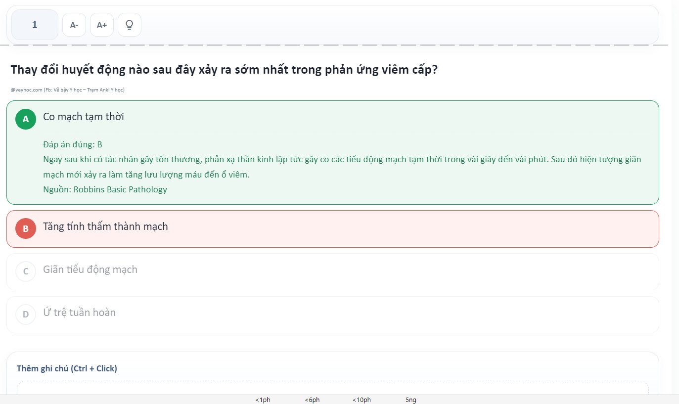Click the '<10ph' interval label
Image resolution: width=679 pixels, height=404 pixels.
pos(362,400)
